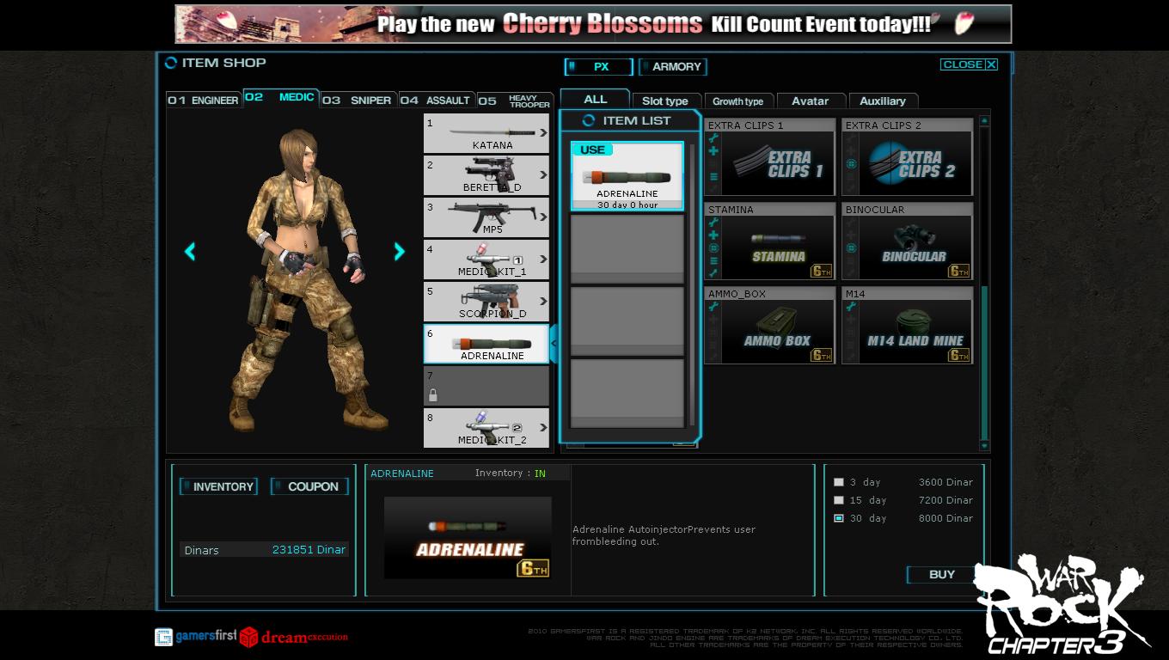This screenshot has height=660, width=1169.
Task: Select the Adrenaline item in slot 6
Action: 486,344
